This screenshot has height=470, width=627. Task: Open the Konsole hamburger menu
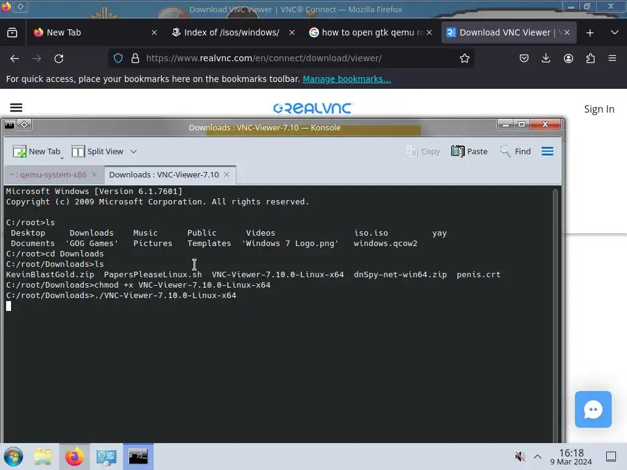pos(547,151)
